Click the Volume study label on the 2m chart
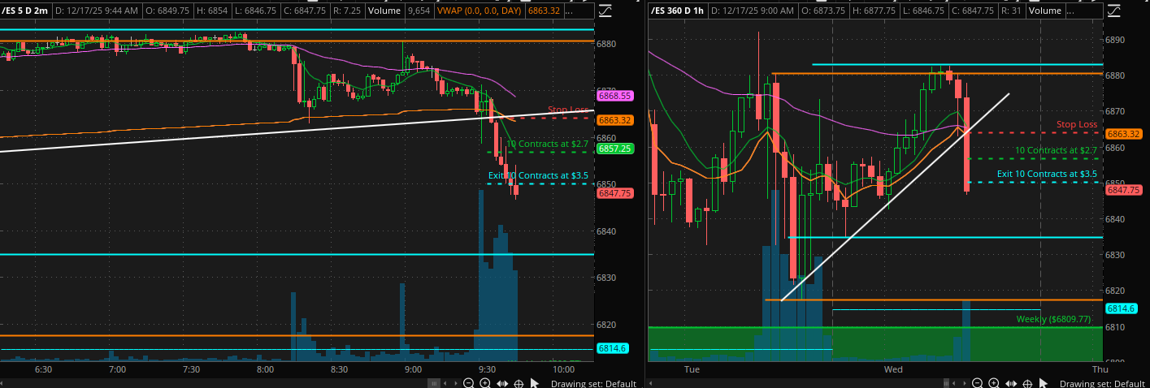 385,11
